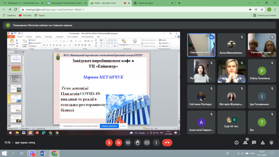Select your own Вы tile

point(262,122)
